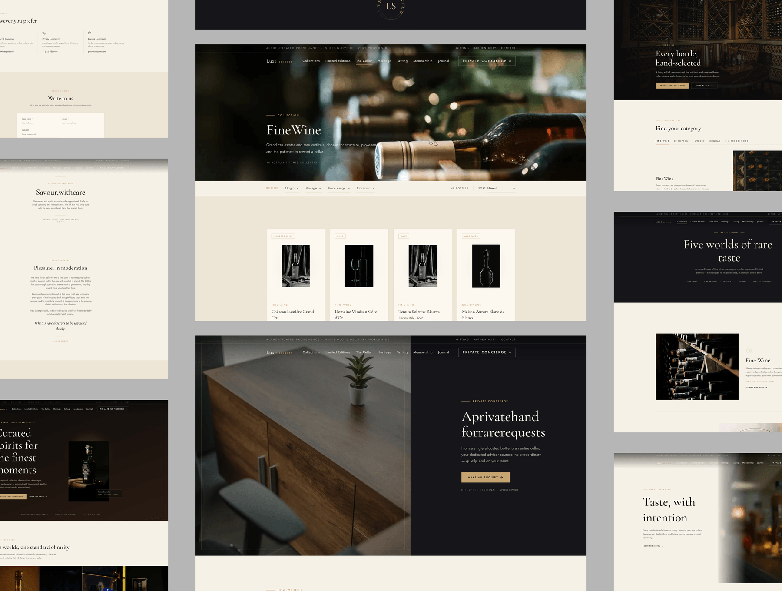Click Champagne link under Five worlds of rare taste
The height and width of the screenshot is (591, 782).
tap(710, 282)
